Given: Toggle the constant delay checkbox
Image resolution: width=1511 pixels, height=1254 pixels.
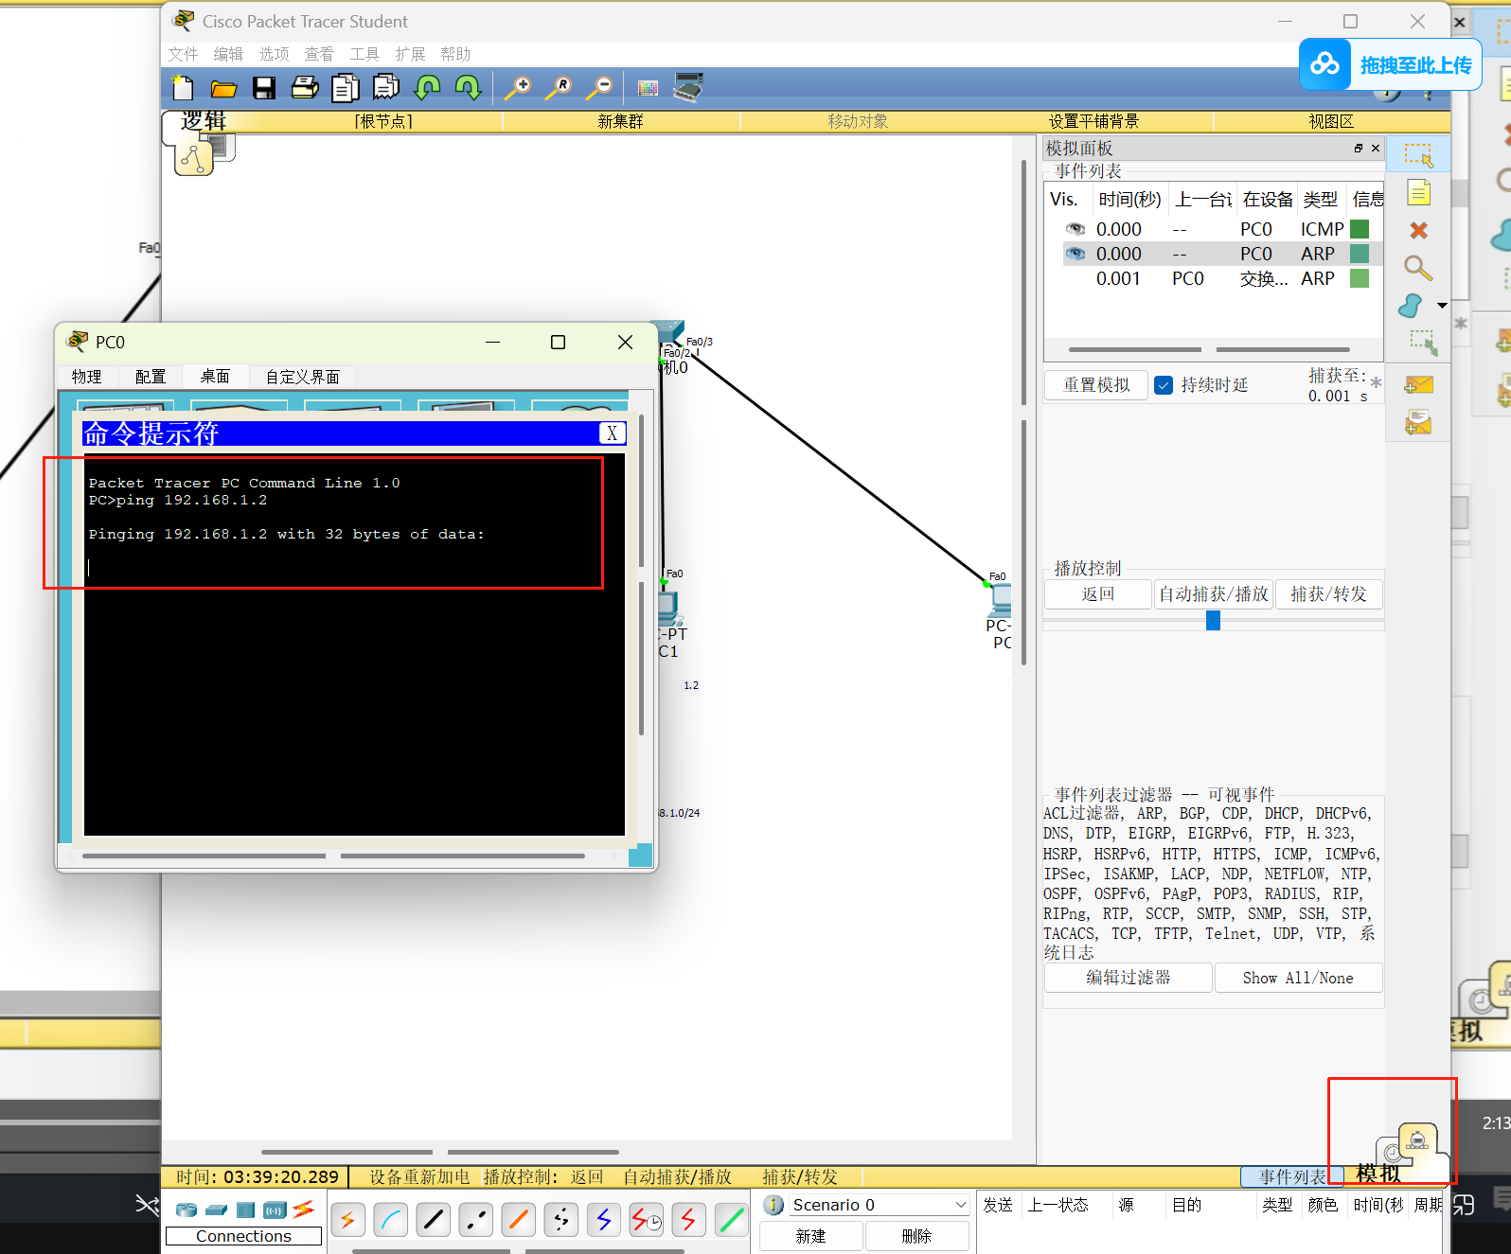Looking at the screenshot, I should 1164,385.
